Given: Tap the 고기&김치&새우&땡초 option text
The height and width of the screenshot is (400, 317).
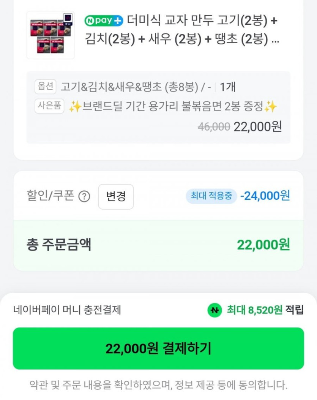Looking at the screenshot, I should (x=129, y=87).
